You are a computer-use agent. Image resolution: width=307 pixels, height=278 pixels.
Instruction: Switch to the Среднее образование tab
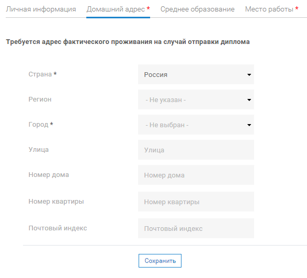197,9
